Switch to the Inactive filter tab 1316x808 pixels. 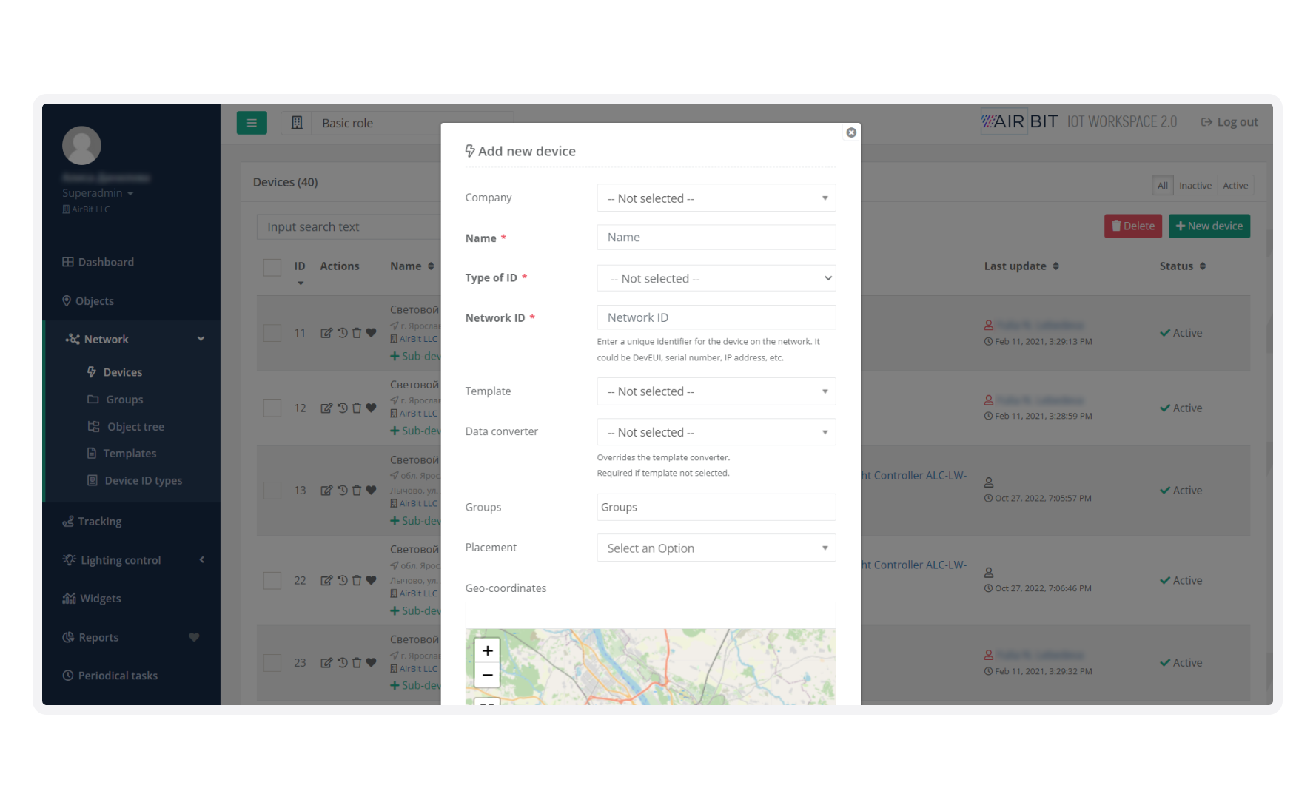(x=1195, y=186)
